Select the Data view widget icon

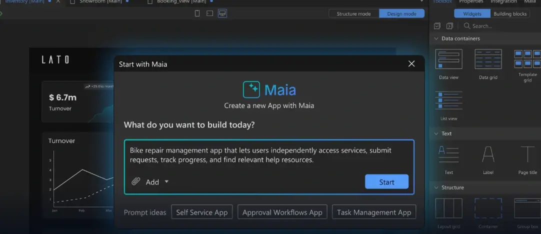(x=448, y=59)
